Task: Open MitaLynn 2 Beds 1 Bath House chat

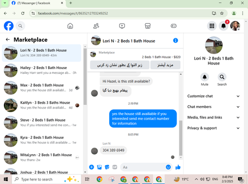Action: [42, 158]
